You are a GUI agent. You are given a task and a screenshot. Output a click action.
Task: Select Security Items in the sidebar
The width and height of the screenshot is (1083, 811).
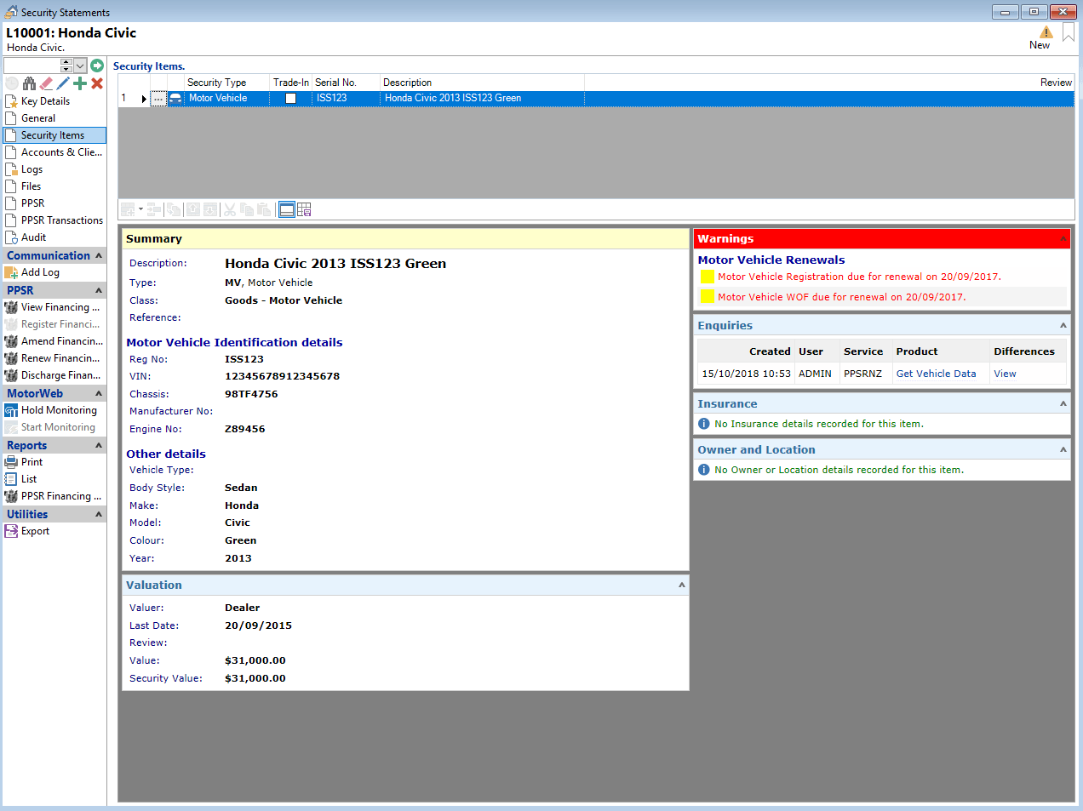click(54, 135)
